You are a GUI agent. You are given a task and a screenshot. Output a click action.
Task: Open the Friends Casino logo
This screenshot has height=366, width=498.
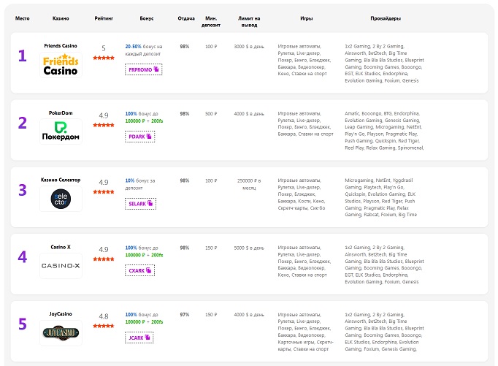tap(61, 65)
